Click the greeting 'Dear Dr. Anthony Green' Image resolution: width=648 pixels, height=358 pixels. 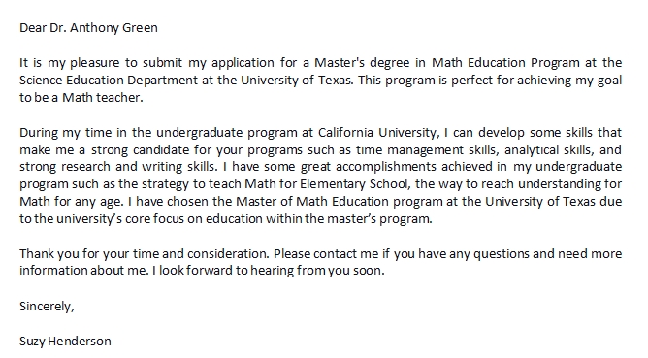(88, 28)
